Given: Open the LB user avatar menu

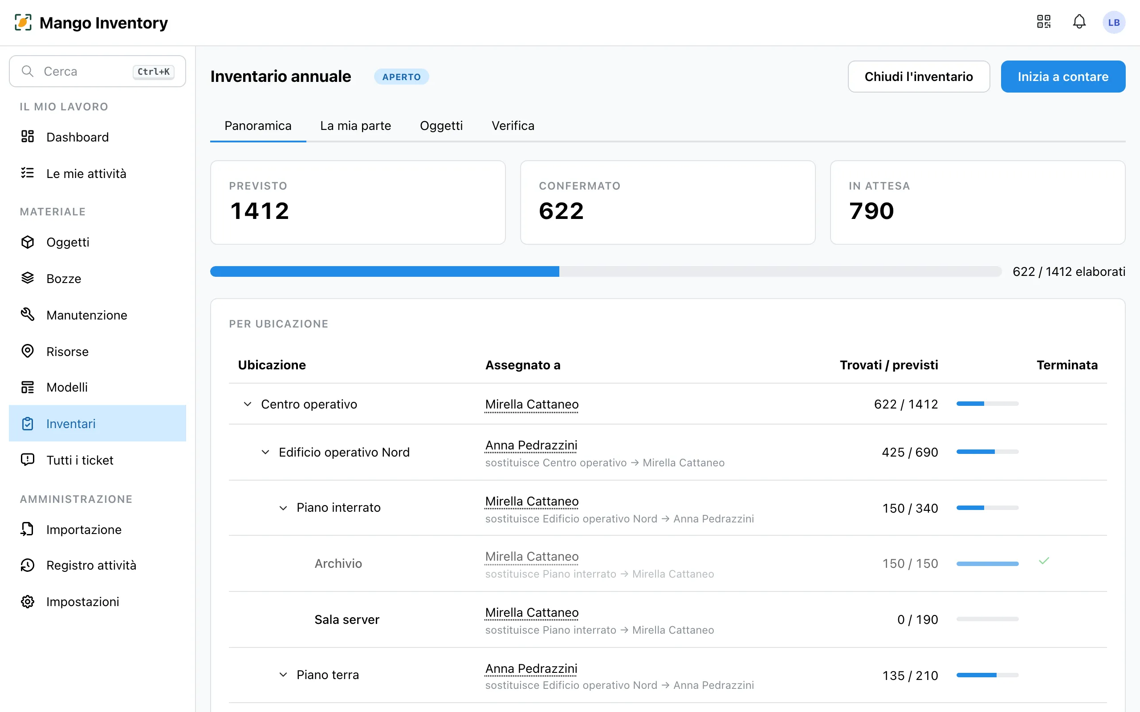Looking at the screenshot, I should click(x=1114, y=23).
